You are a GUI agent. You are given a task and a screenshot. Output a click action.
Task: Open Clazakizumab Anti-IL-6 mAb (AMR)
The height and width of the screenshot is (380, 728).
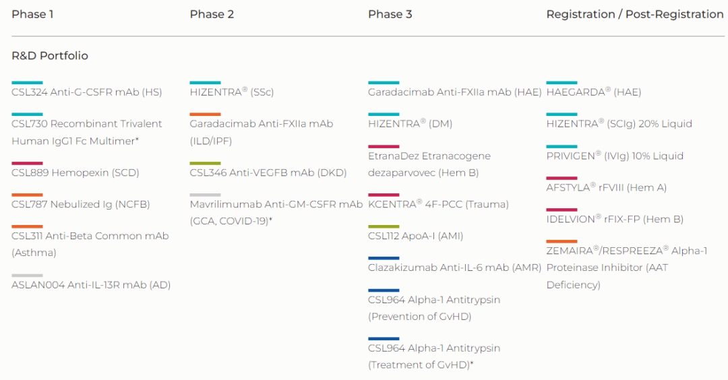pos(454,267)
